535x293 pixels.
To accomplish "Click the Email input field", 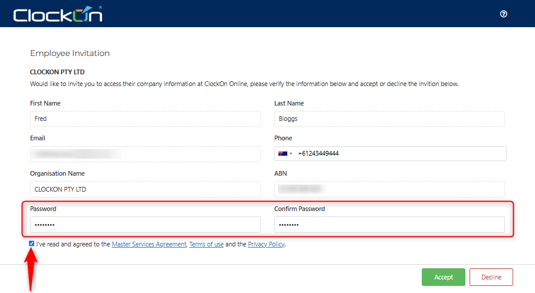I will (x=145, y=154).
